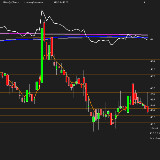Viewport: 160px width, 160px height.
Task: Click the 68 indicator value label
Action: (152, 39)
